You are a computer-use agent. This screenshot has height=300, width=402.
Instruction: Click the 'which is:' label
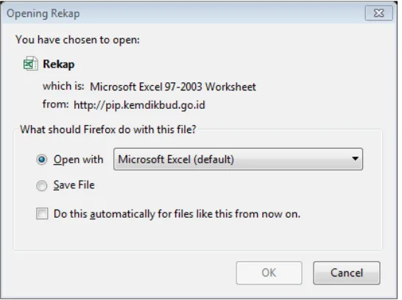pyautogui.click(x=63, y=86)
